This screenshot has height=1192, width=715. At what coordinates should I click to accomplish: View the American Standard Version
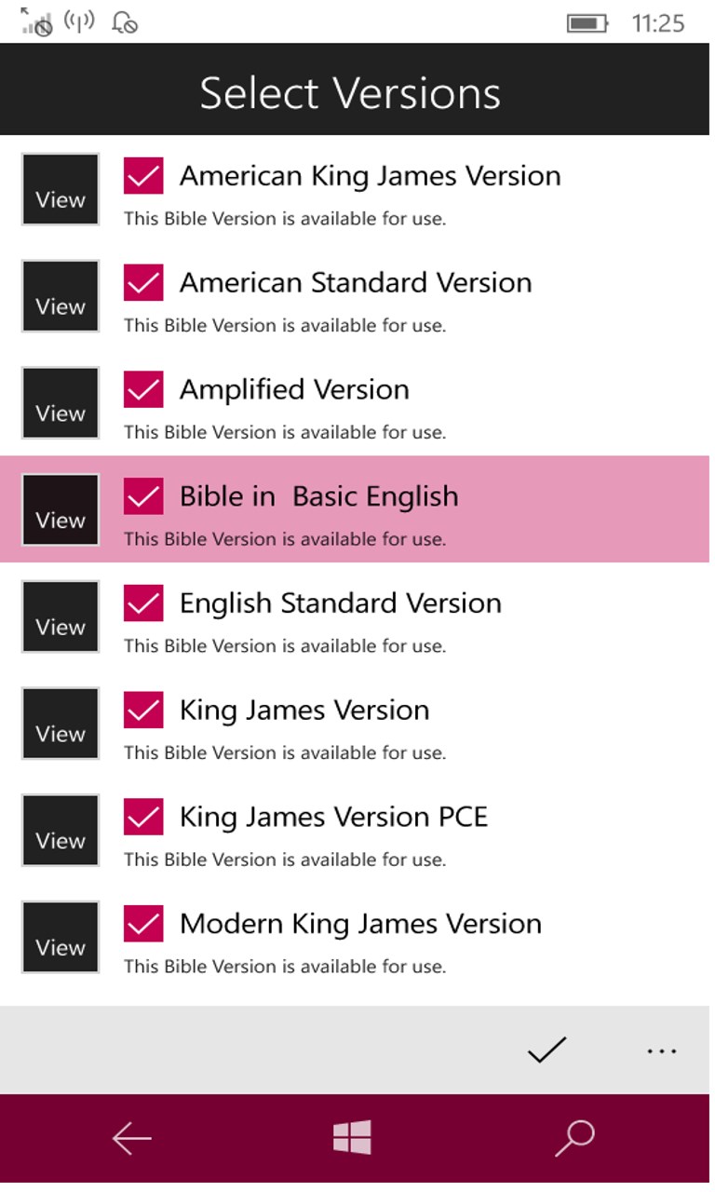pyautogui.click(x=61, y=296)
